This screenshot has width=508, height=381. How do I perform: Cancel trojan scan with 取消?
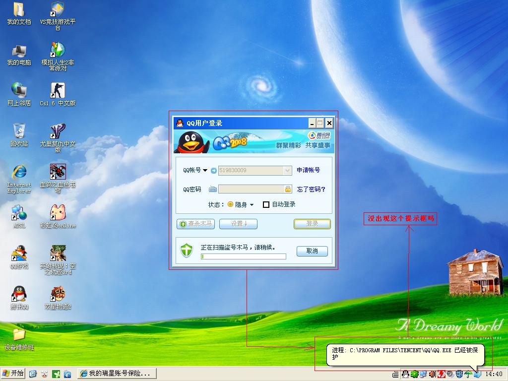click(x=313, y=251)
